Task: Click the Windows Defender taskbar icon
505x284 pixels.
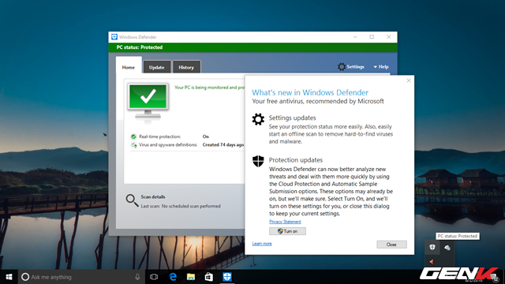Action: click(x=227, y=277)
